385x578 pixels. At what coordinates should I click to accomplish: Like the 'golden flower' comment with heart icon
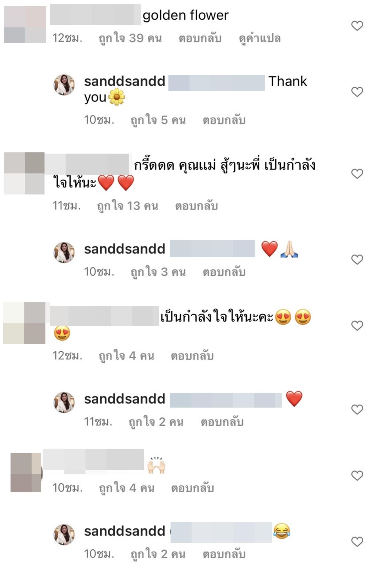(357, 26)
